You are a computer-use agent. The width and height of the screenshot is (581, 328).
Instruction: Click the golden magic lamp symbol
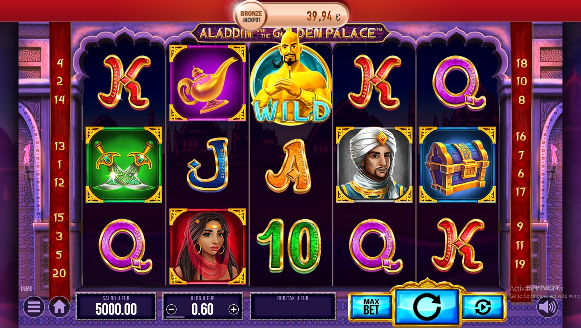click(207, 83)
